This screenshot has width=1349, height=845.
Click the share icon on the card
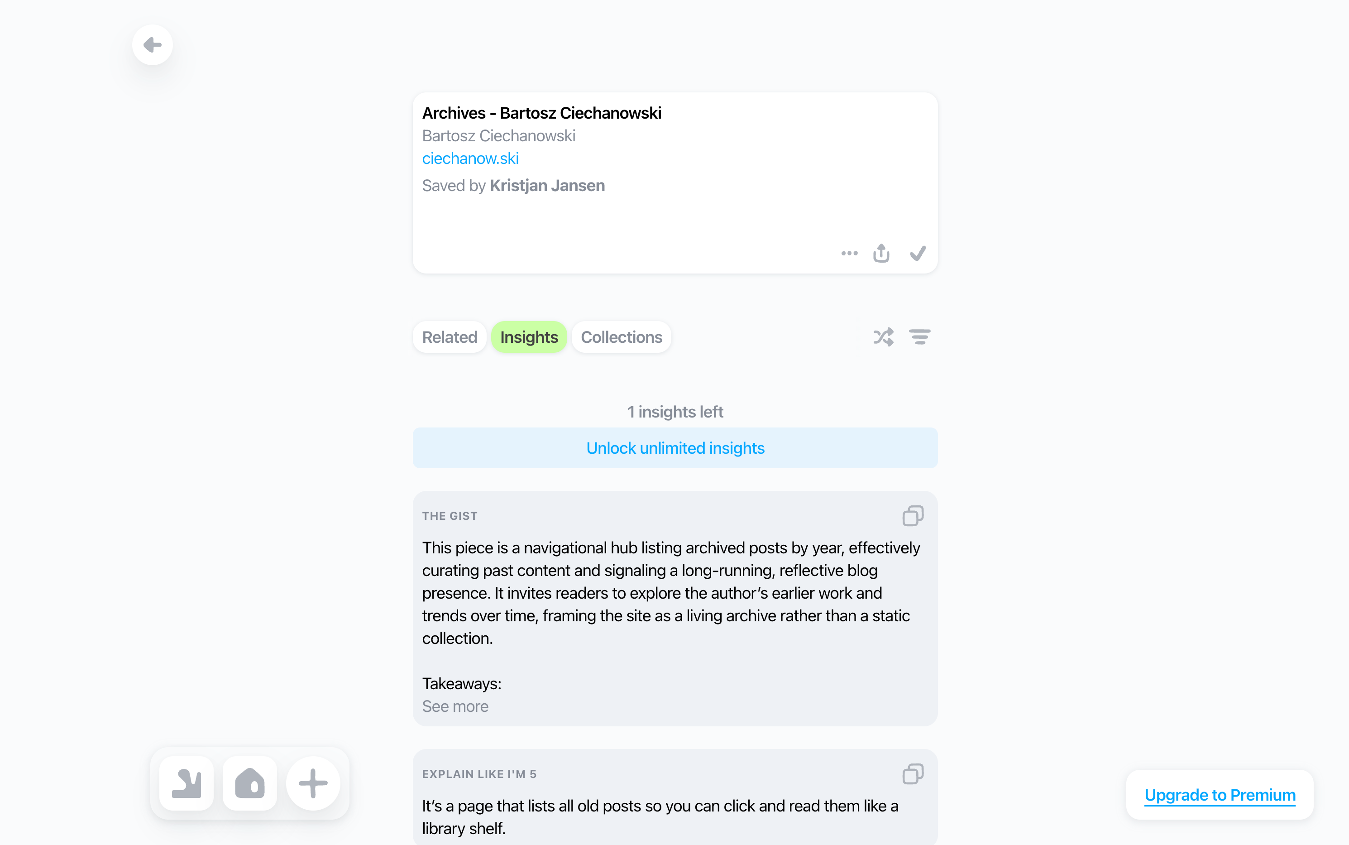click(x=881, y=253)
